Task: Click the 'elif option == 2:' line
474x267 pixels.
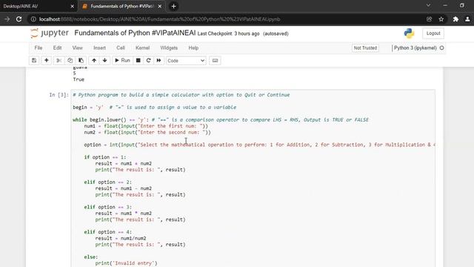Action: coord(108,182)
